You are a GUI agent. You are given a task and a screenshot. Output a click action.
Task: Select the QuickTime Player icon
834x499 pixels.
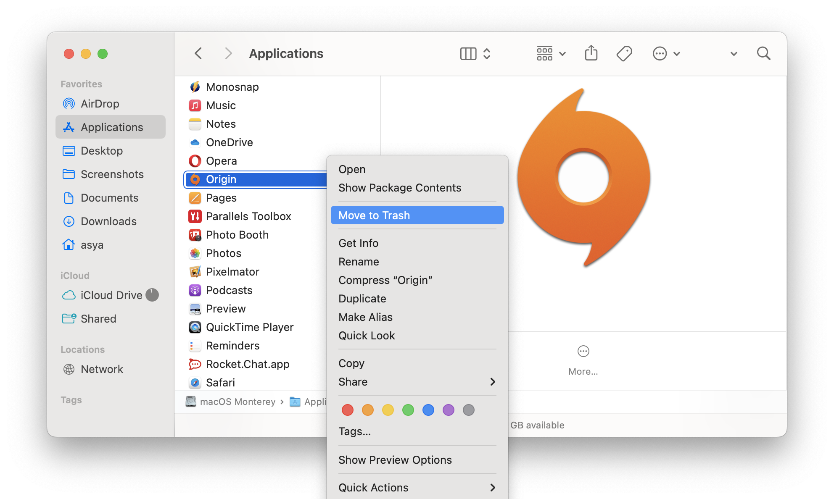(x=194, y=327)
